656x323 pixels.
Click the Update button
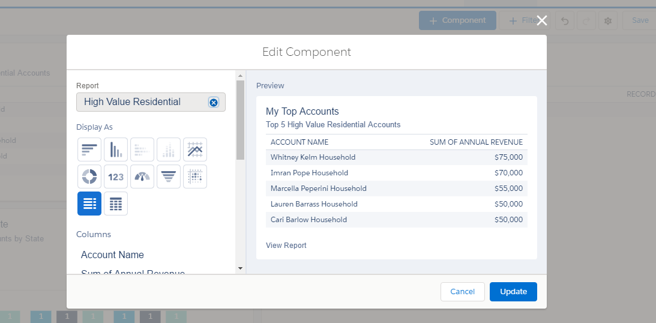513,292
